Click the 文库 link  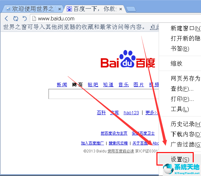114,113
